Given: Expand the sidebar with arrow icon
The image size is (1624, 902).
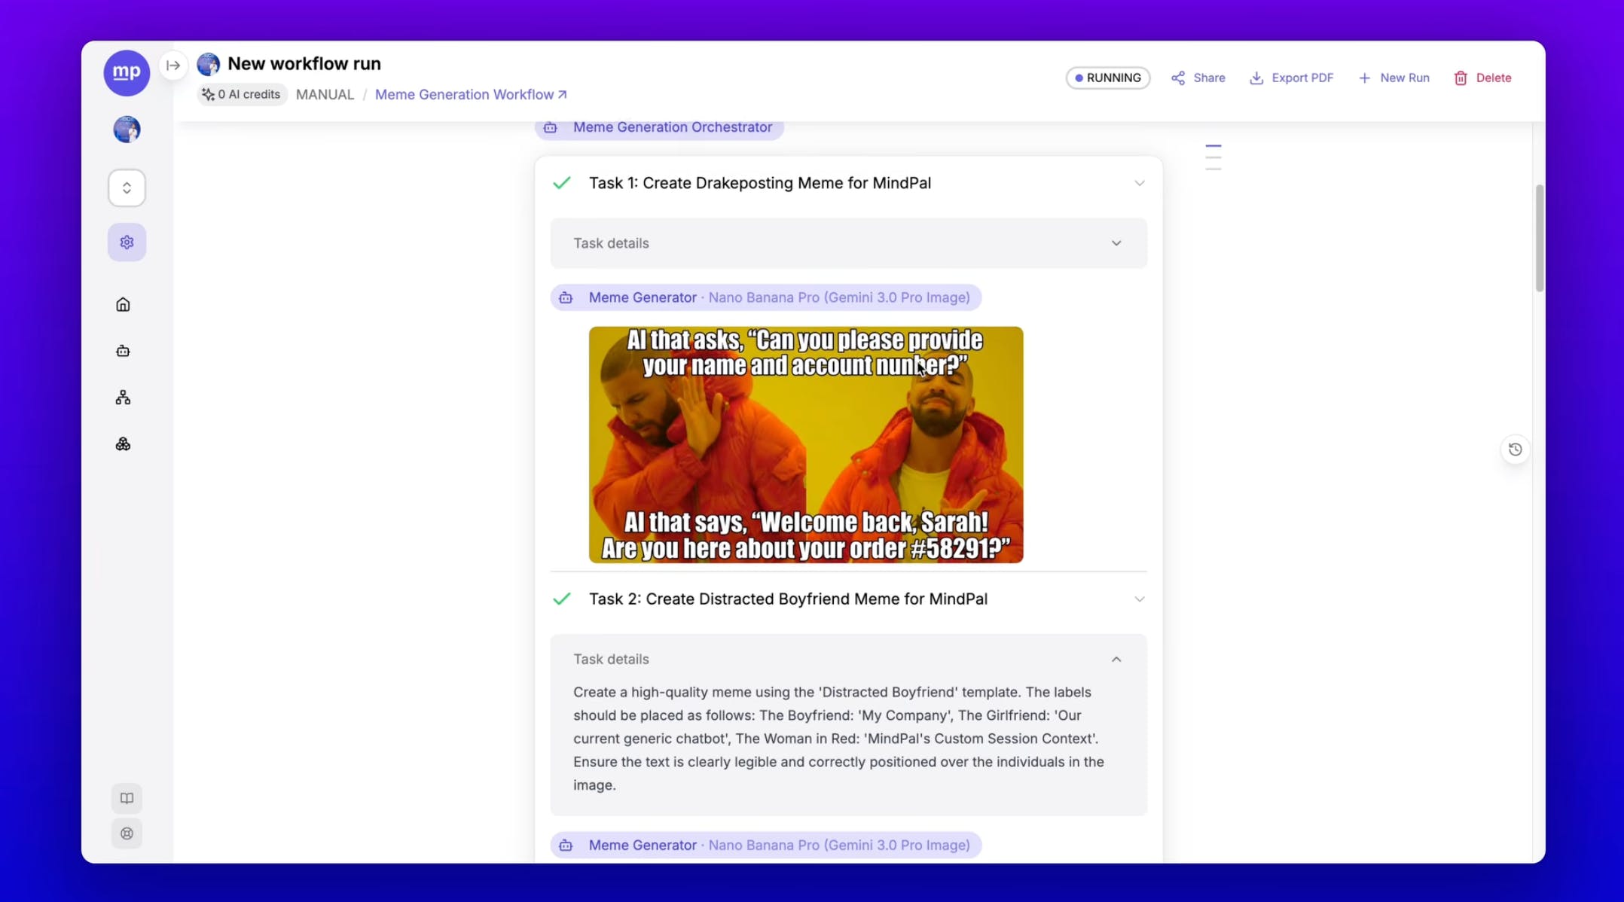Looking at the screenshot, I should pyautogui.click(x=173, y=66).
